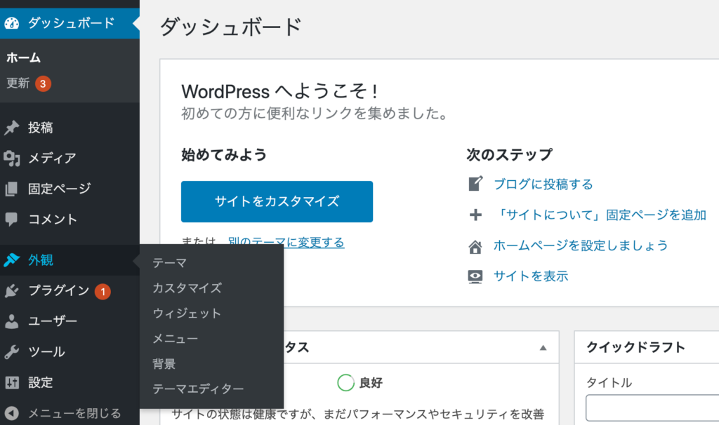The width and height of the screenshot is (719, 425).
Task: Open the サイトを表示 link
Action: 530,276
